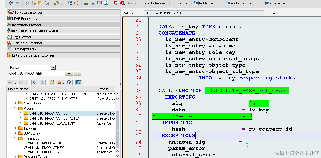Click the blue Information icon in toolbar
The width and height of the screenshot is (321, 158).
(x=106, y=3)
